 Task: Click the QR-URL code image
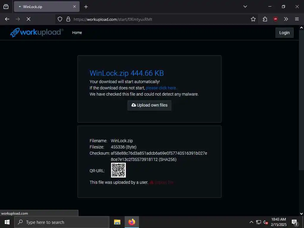[x=118, y=170]
